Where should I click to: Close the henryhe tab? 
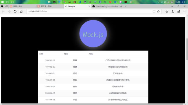[x=89, y=6]
